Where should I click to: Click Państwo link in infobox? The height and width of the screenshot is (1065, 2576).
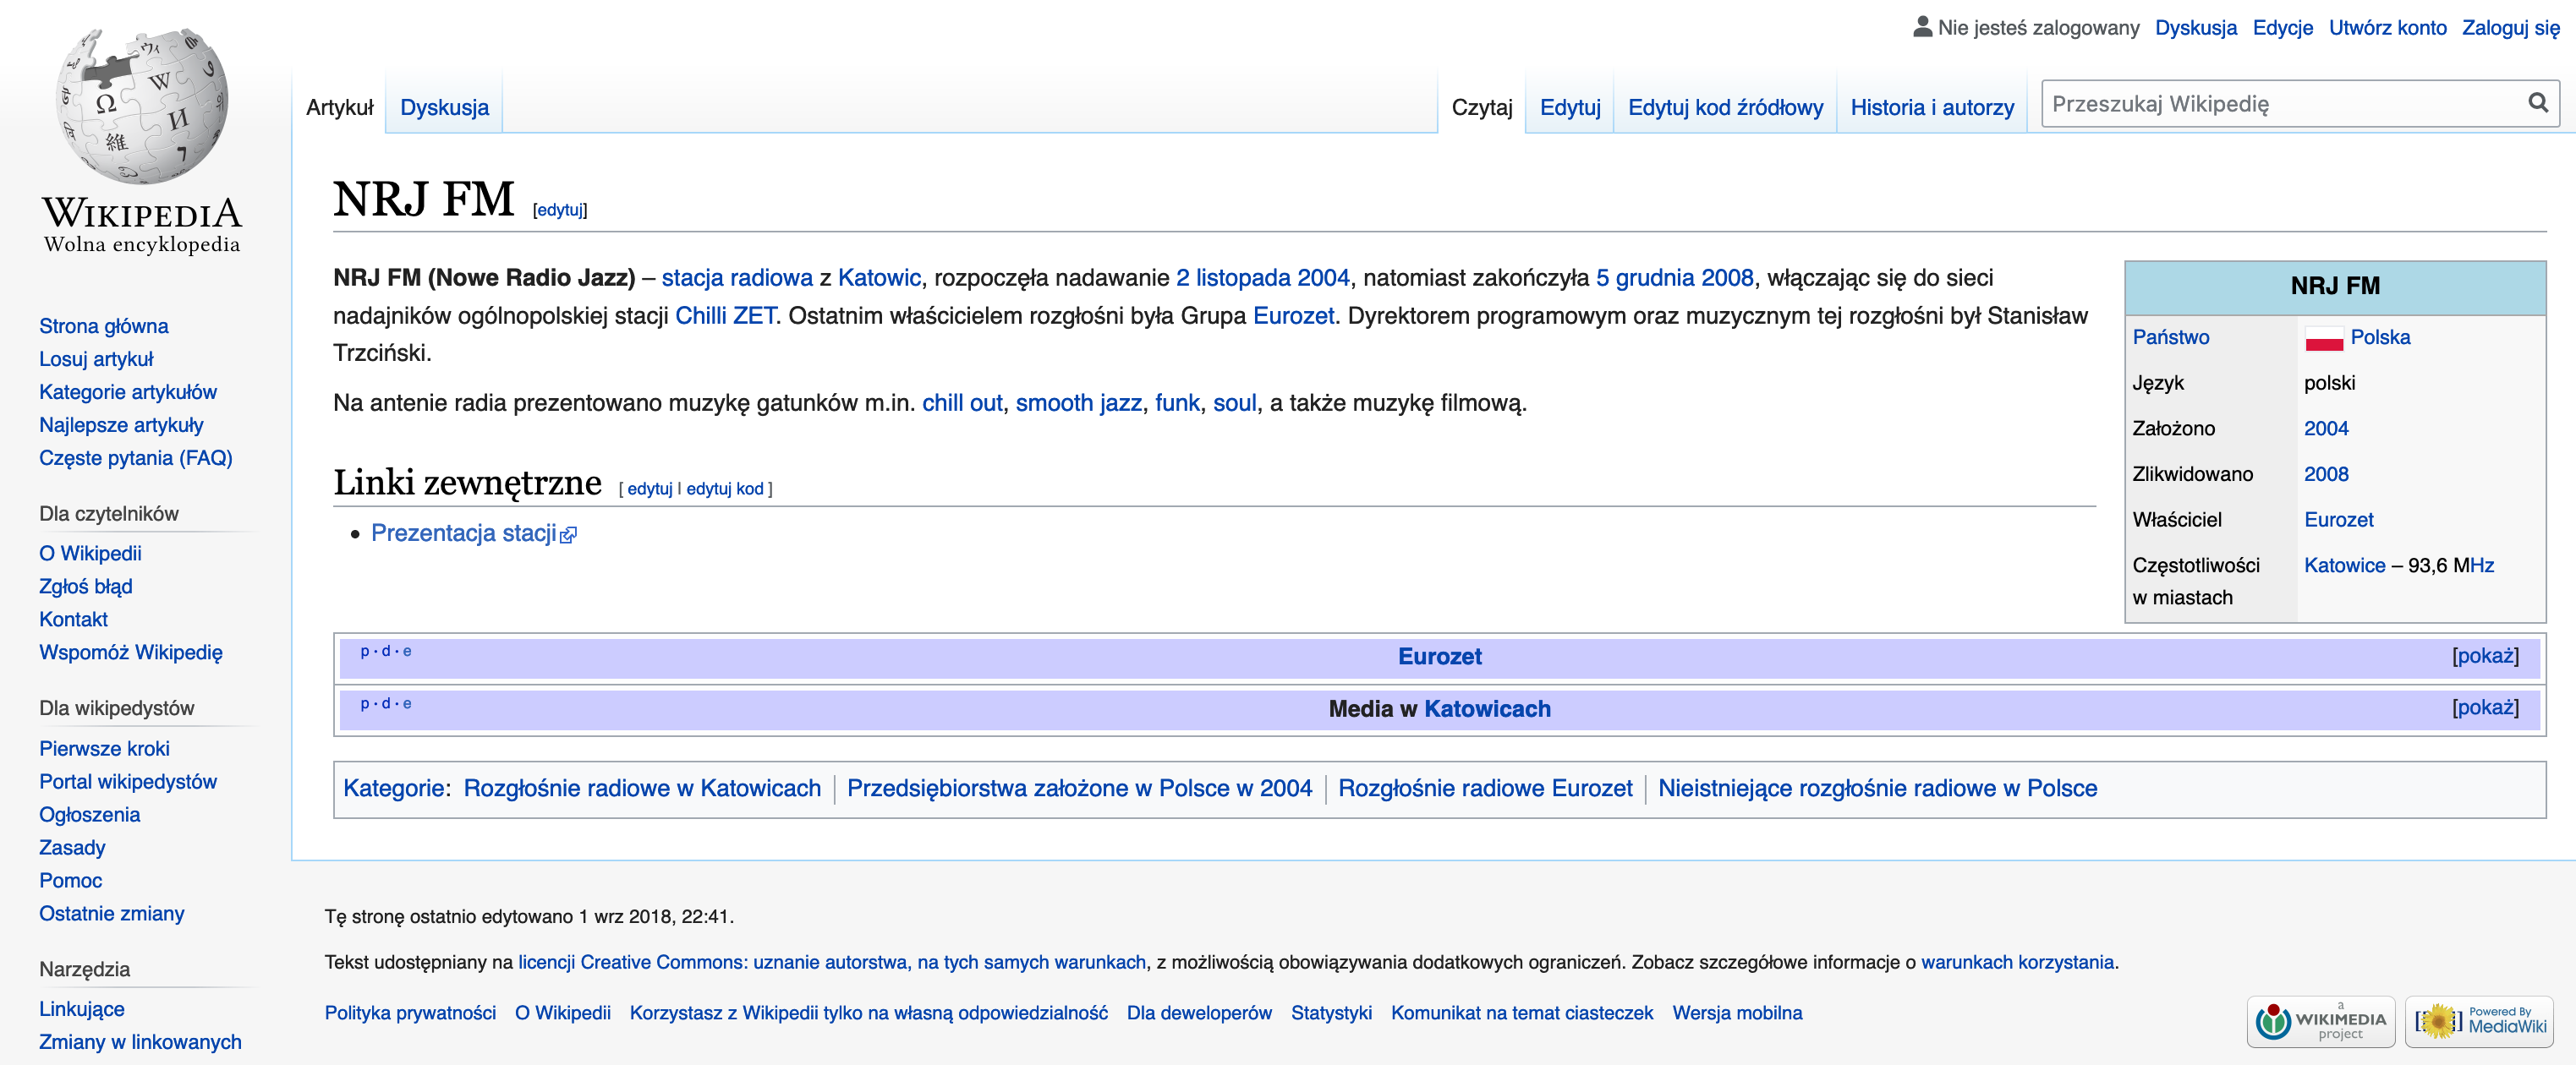[x=2170, y=338]
